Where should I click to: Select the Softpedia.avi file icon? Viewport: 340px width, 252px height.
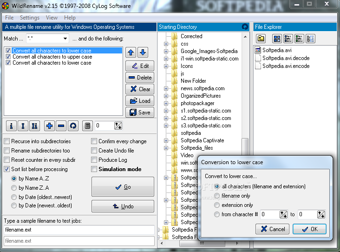[x=258, y=50]
